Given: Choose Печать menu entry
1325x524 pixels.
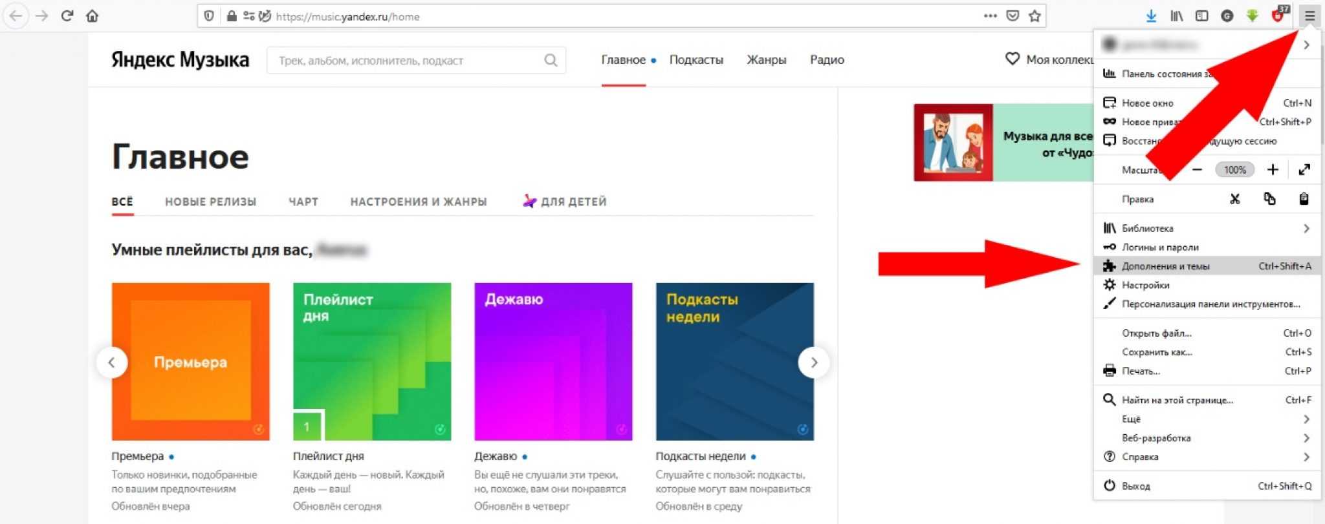Looking at the screenshot, I should (1208, 371).
